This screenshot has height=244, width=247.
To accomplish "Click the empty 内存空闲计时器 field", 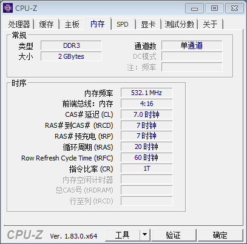I will tap(147, 179).
